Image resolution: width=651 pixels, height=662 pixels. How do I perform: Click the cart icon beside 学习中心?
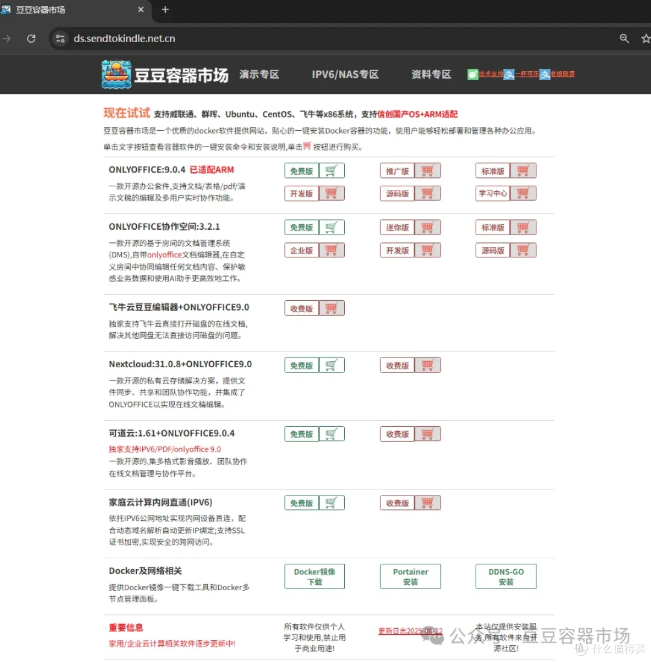(x=523, y=194)
